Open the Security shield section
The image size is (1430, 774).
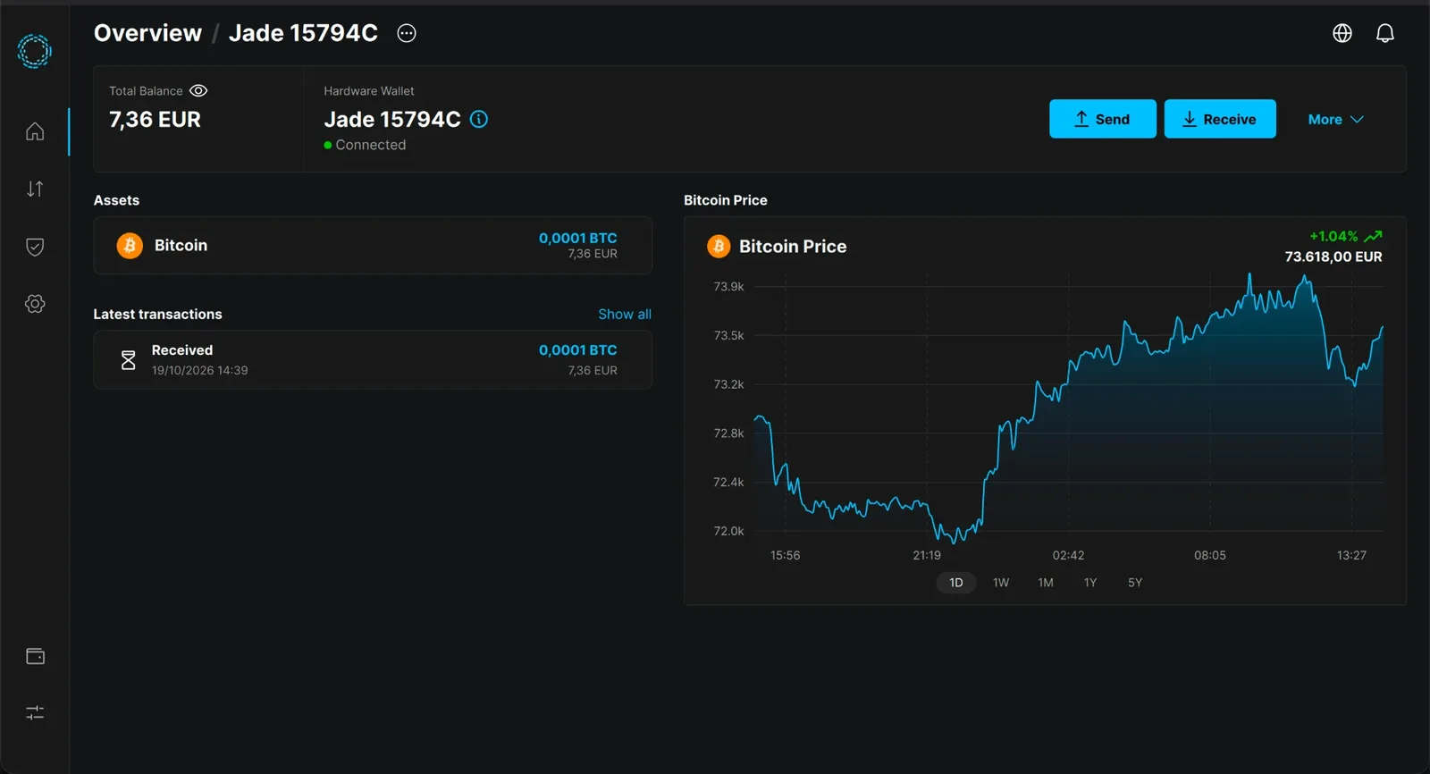click(x=35, y=247)
